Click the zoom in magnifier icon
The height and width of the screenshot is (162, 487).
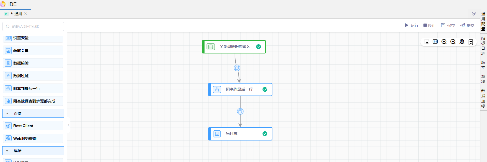point(444,42)
